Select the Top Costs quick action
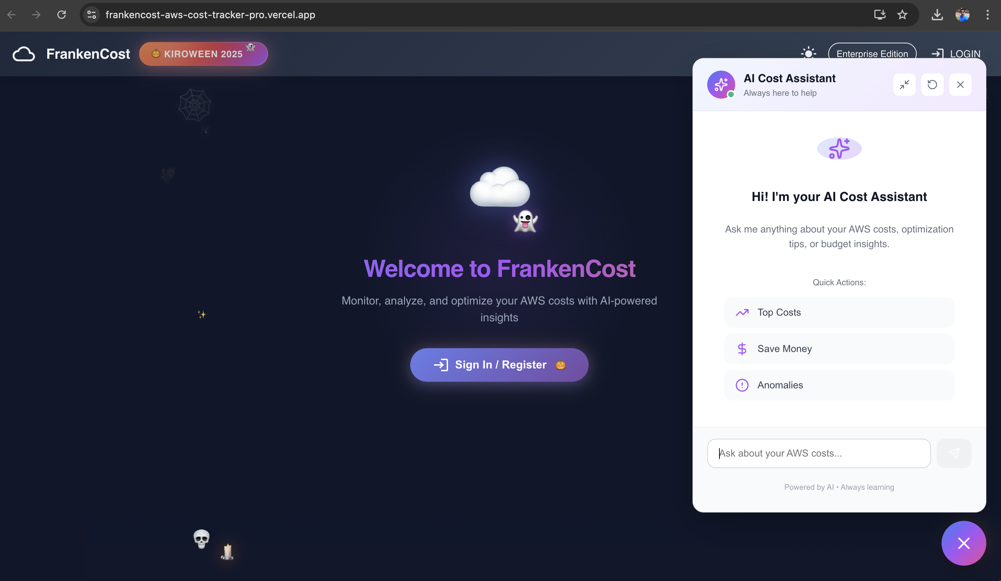This screenshot has height=581, width=1001. 838,313
